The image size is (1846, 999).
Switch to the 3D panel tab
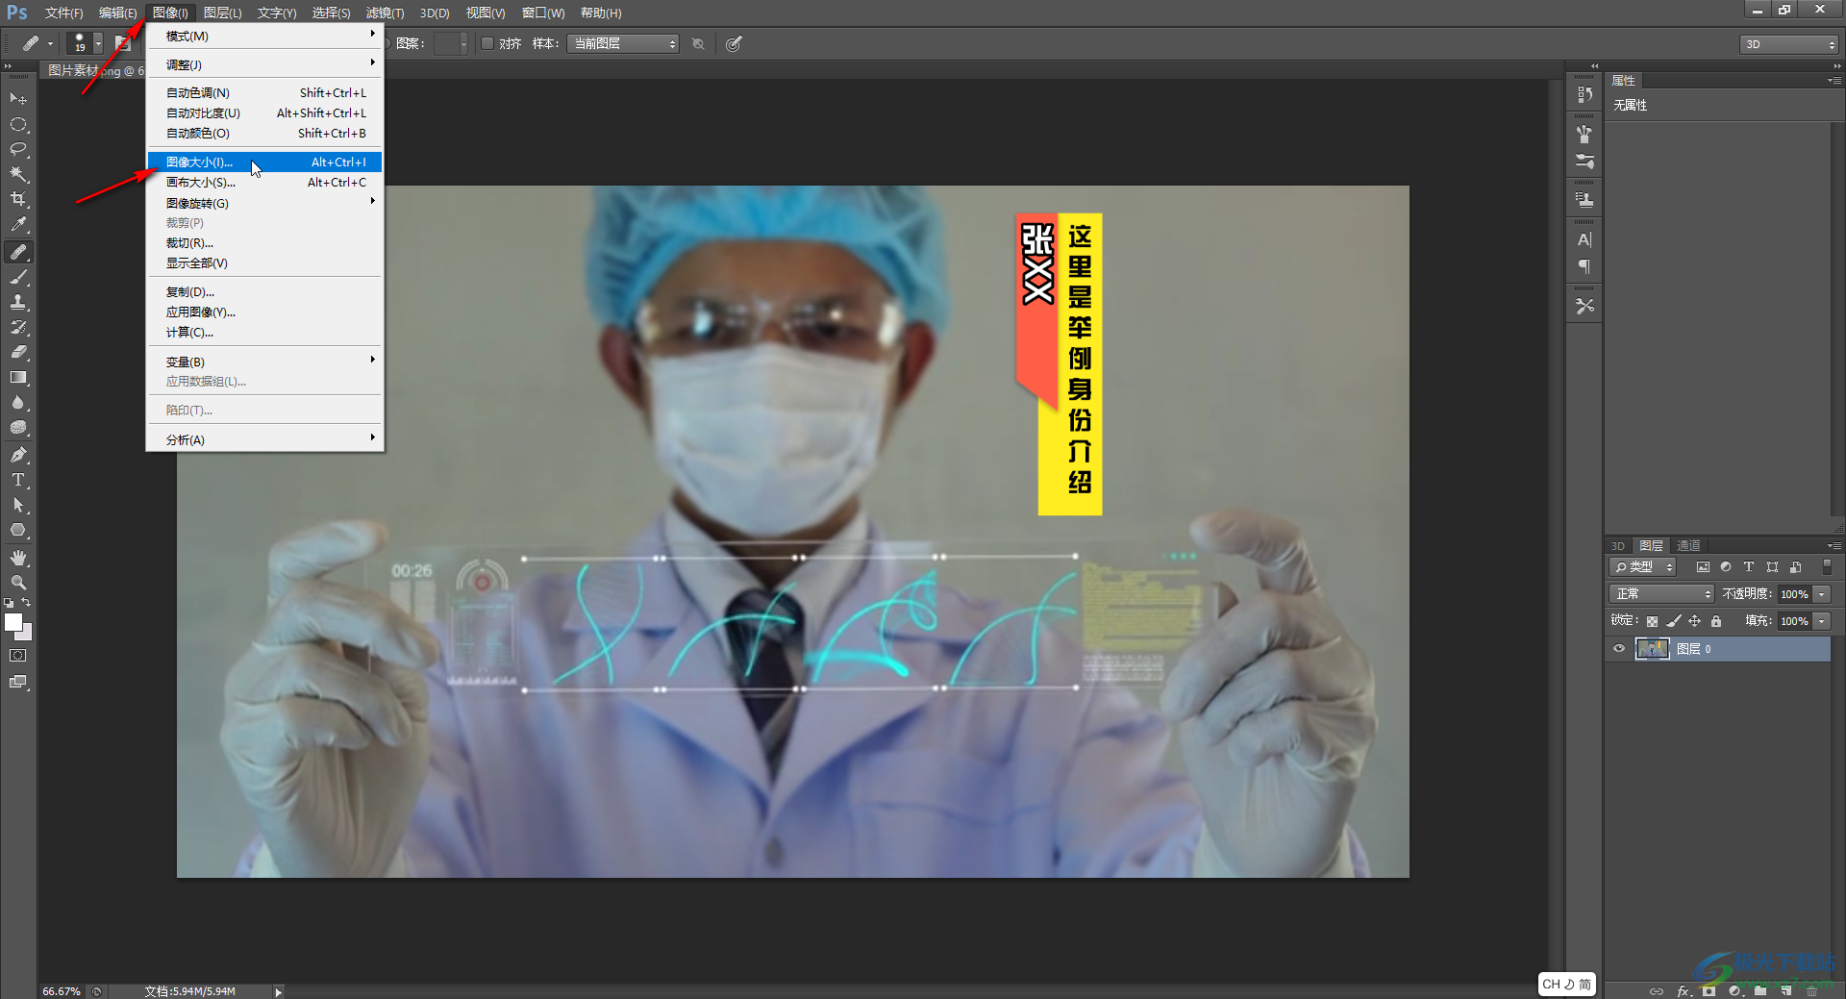click(1618, 546)
